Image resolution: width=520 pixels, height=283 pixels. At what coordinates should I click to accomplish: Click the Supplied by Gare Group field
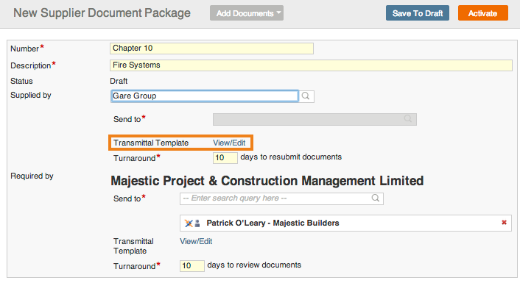click(205, 96)
